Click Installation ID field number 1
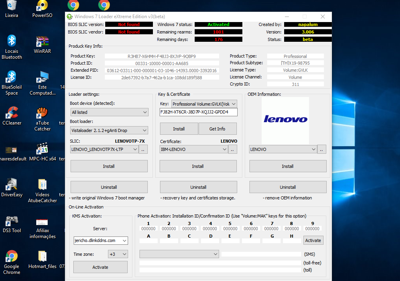The height and width of the screenshot is (281, 400). coord(149,229)
